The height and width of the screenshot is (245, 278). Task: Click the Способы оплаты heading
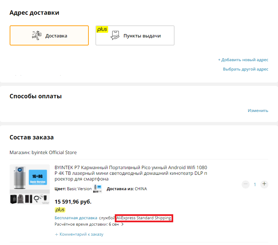36,96
